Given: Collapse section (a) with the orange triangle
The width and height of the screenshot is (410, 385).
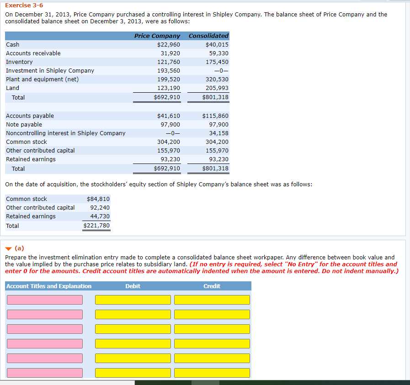Looking at the screenshot, I should [9, 248].
